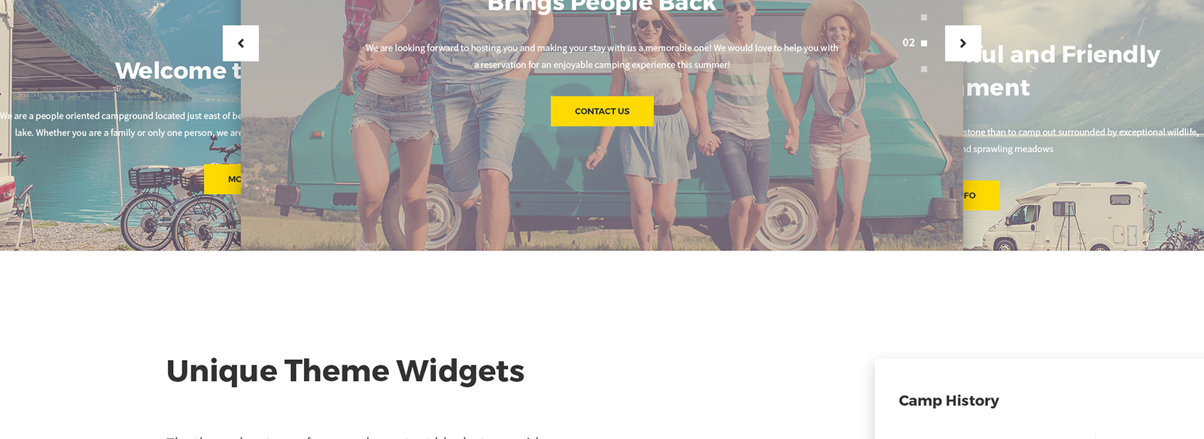
Task: Select the right 'and Friendly' slide heading
Action: [1062, 71]
